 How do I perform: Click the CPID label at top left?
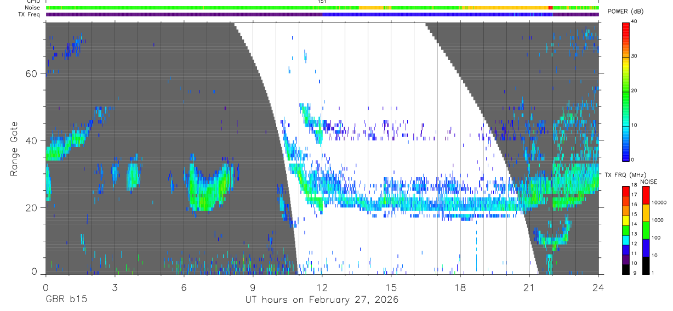[33, 2]
